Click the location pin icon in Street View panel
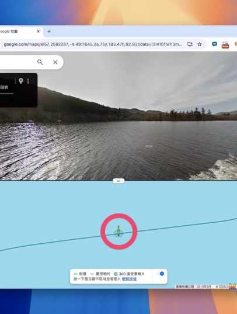This screenshot has width=237, height=314. (21, 81)
